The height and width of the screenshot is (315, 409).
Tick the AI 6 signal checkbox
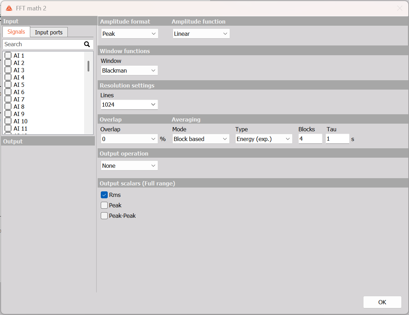click(8, 92)
